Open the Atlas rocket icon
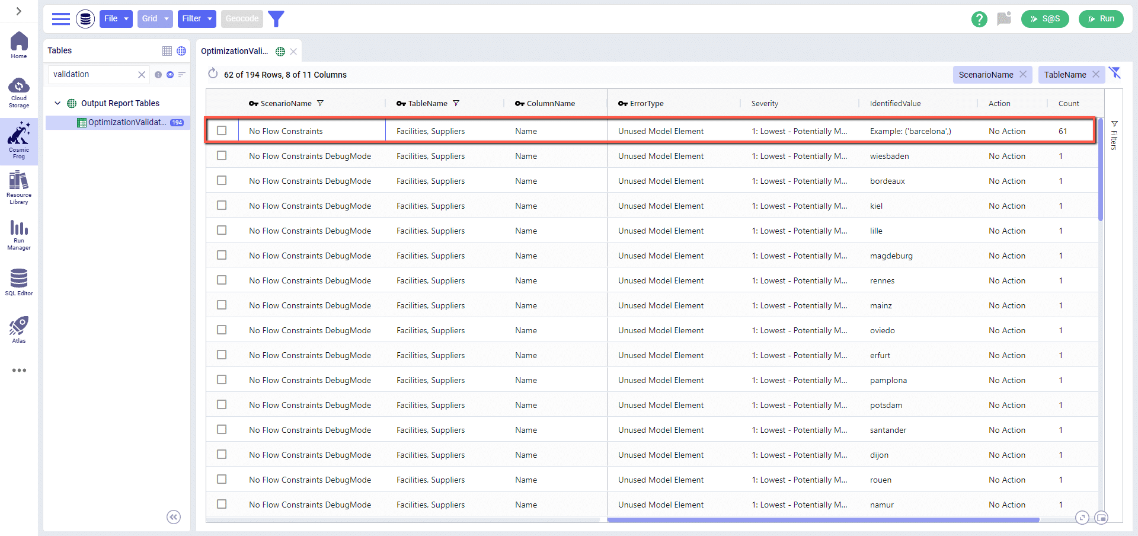 coord(19,330)
